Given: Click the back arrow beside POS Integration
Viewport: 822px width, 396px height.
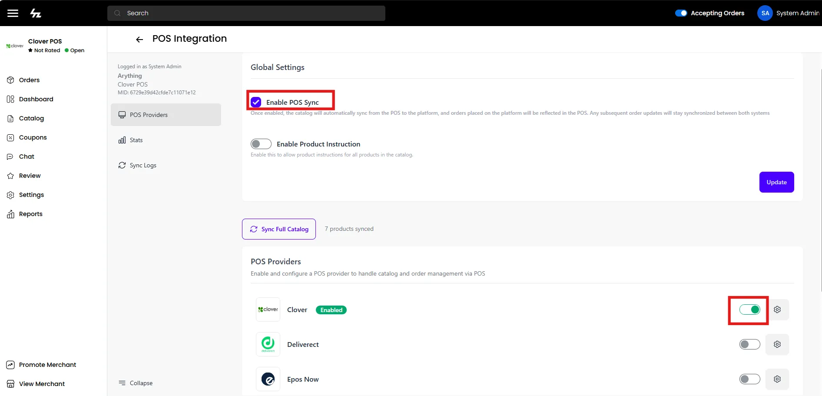Looking at the screenshot, I should pos(139,40).
